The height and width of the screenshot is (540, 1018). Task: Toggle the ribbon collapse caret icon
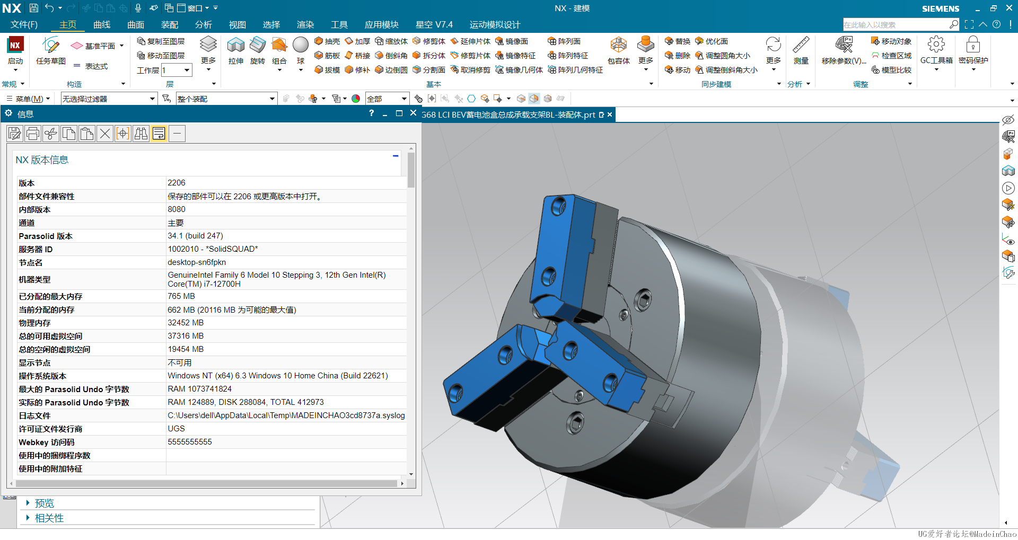[x=983, y=24]
